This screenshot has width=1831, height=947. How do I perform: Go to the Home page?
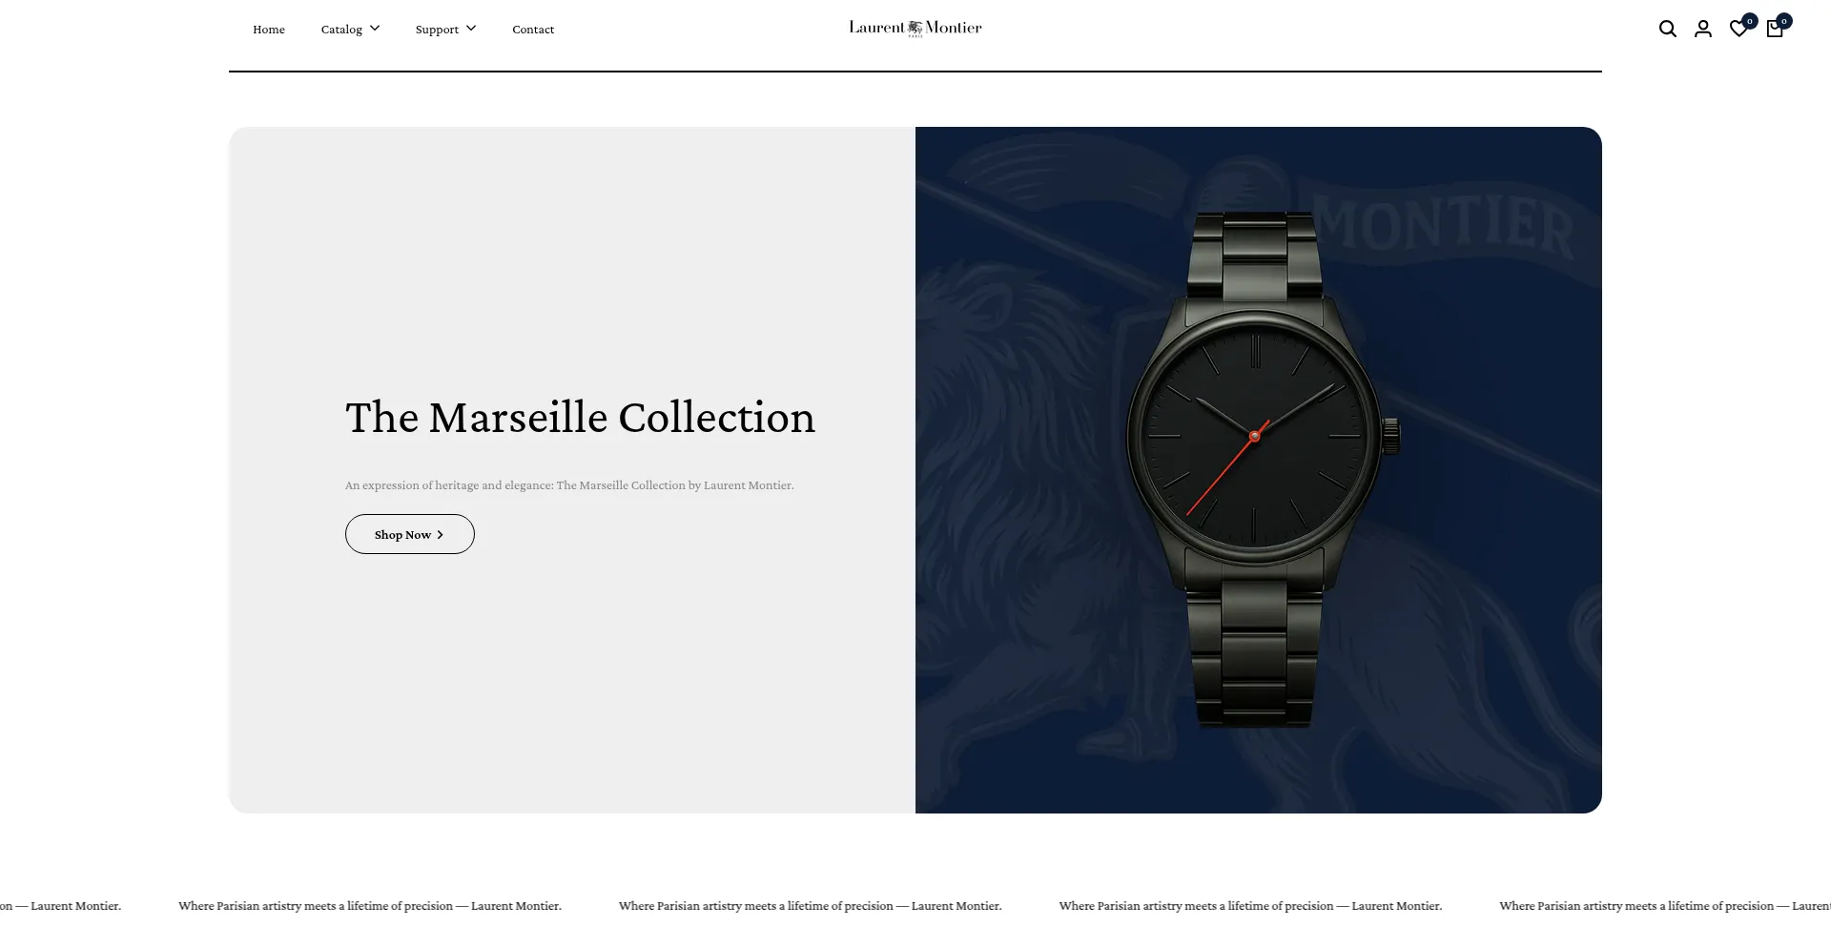(269, 30)
